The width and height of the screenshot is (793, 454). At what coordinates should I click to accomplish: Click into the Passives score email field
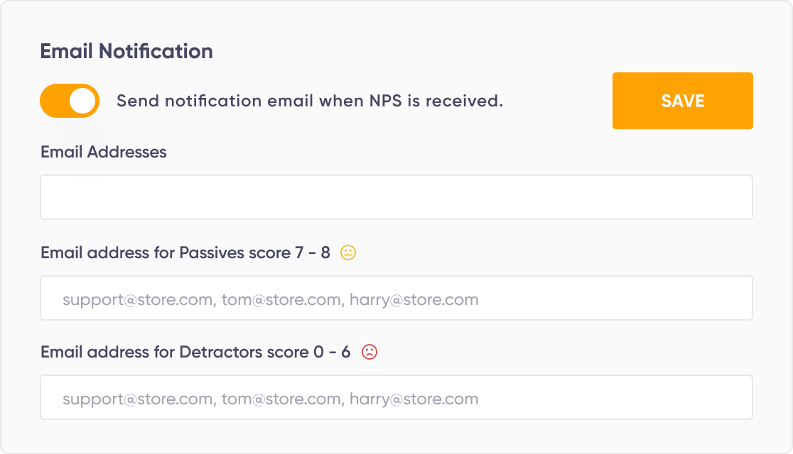tap(396, 298)
